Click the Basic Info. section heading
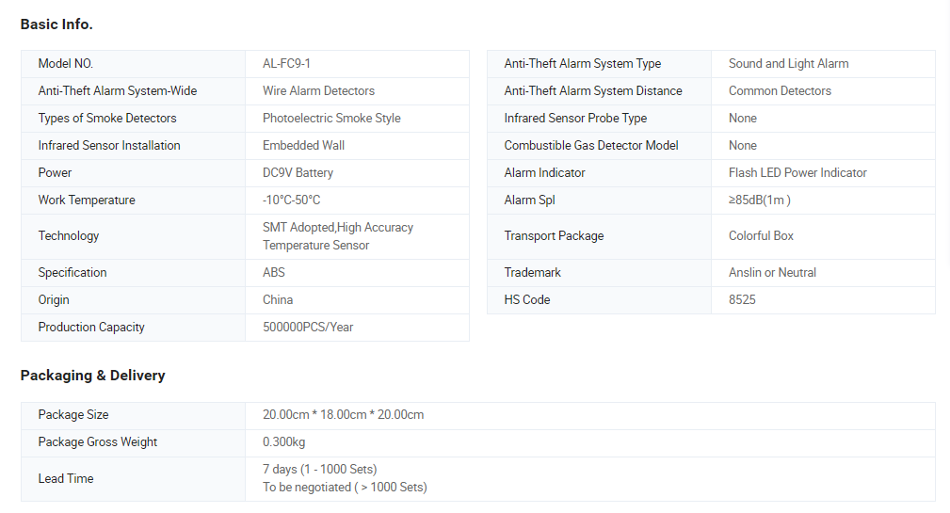 click(x=56, y=24)
